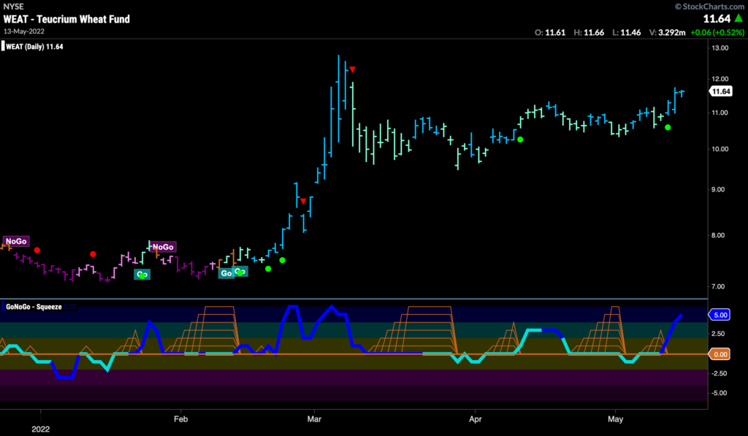The width and height of the screenshot is (748, 436).
Task: Click the red dot beside the first NoGo label
Action: tap(37, 250)
